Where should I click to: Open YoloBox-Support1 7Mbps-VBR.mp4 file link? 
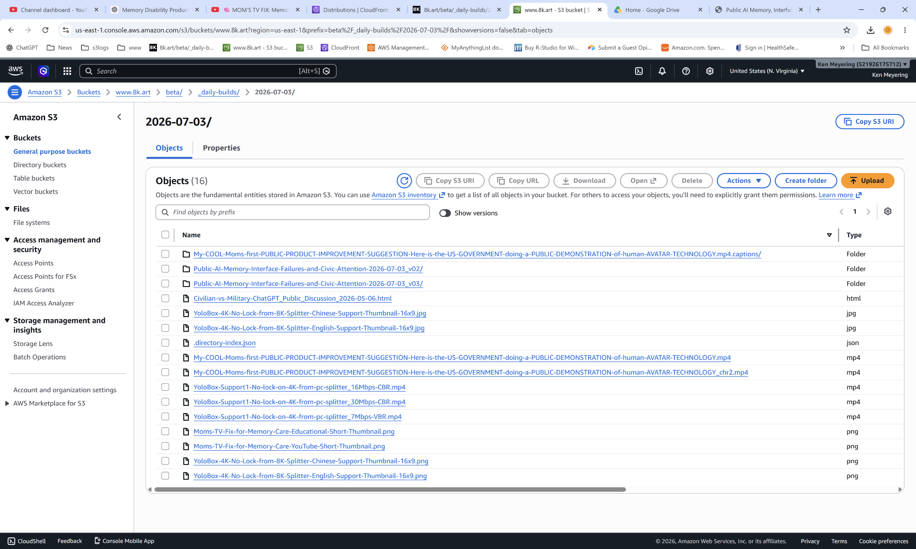[297, 417]
